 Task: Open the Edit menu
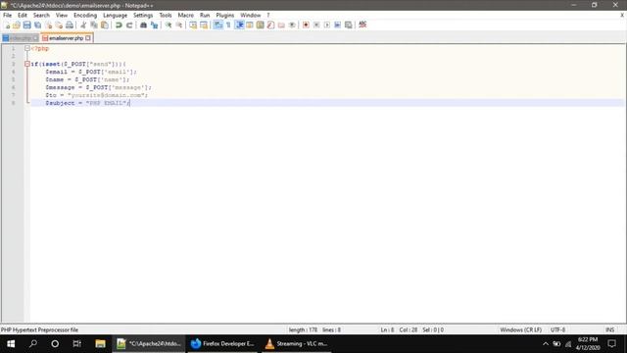click(22, 16)
